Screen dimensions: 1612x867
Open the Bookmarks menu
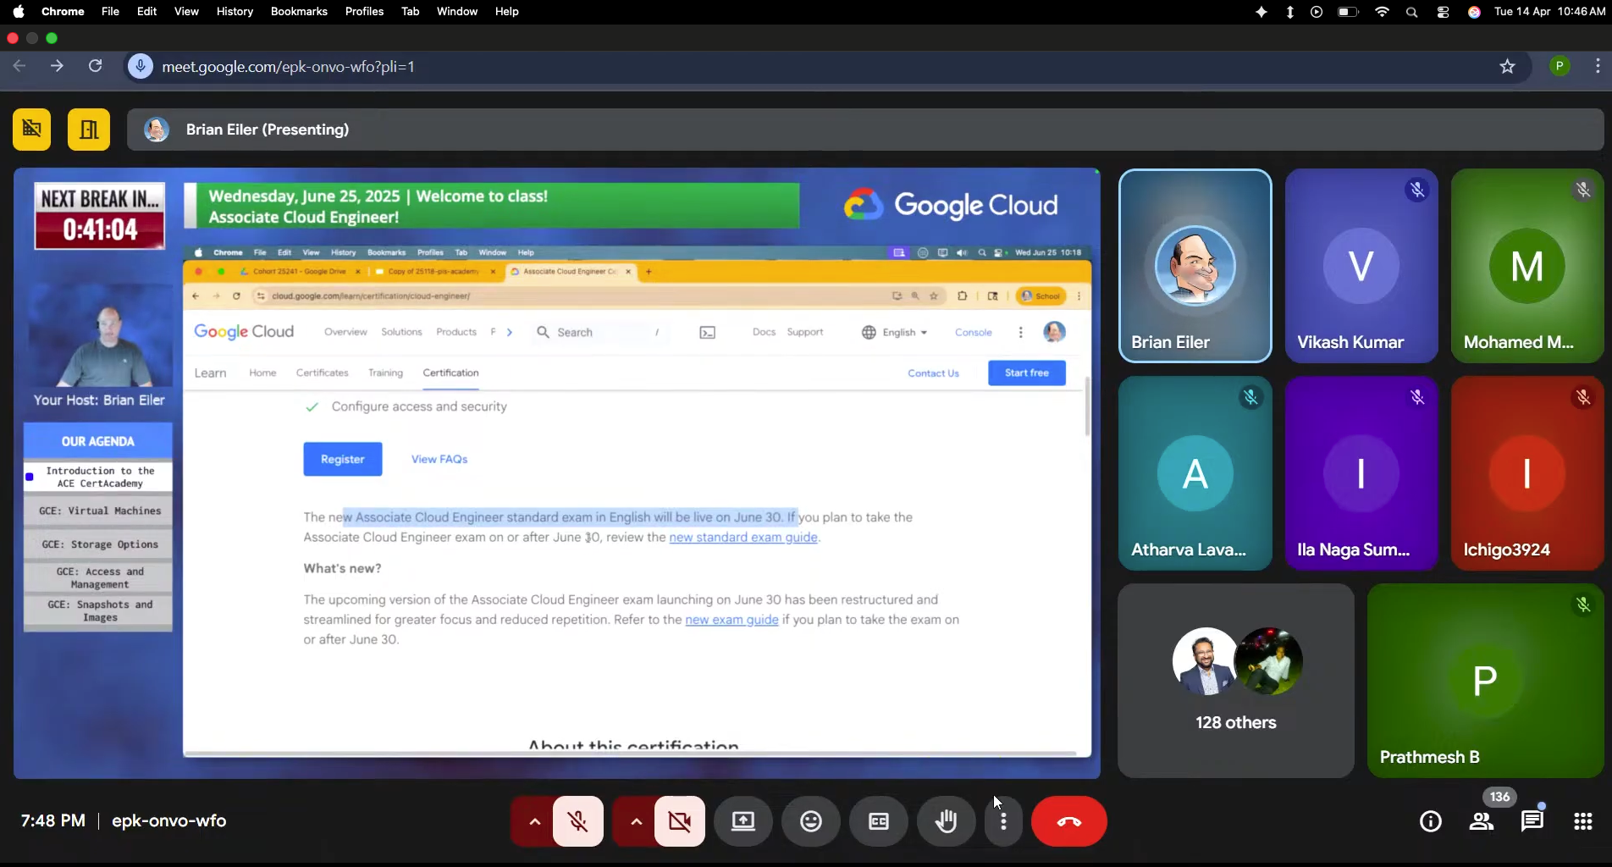pos(299,12)
